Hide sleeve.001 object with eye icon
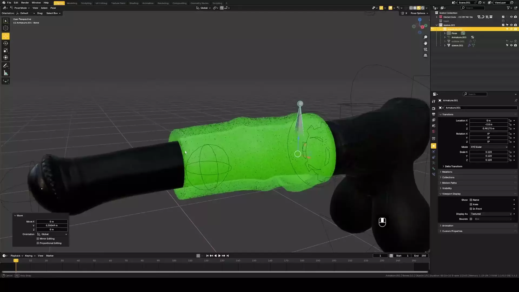 (511, 45)
